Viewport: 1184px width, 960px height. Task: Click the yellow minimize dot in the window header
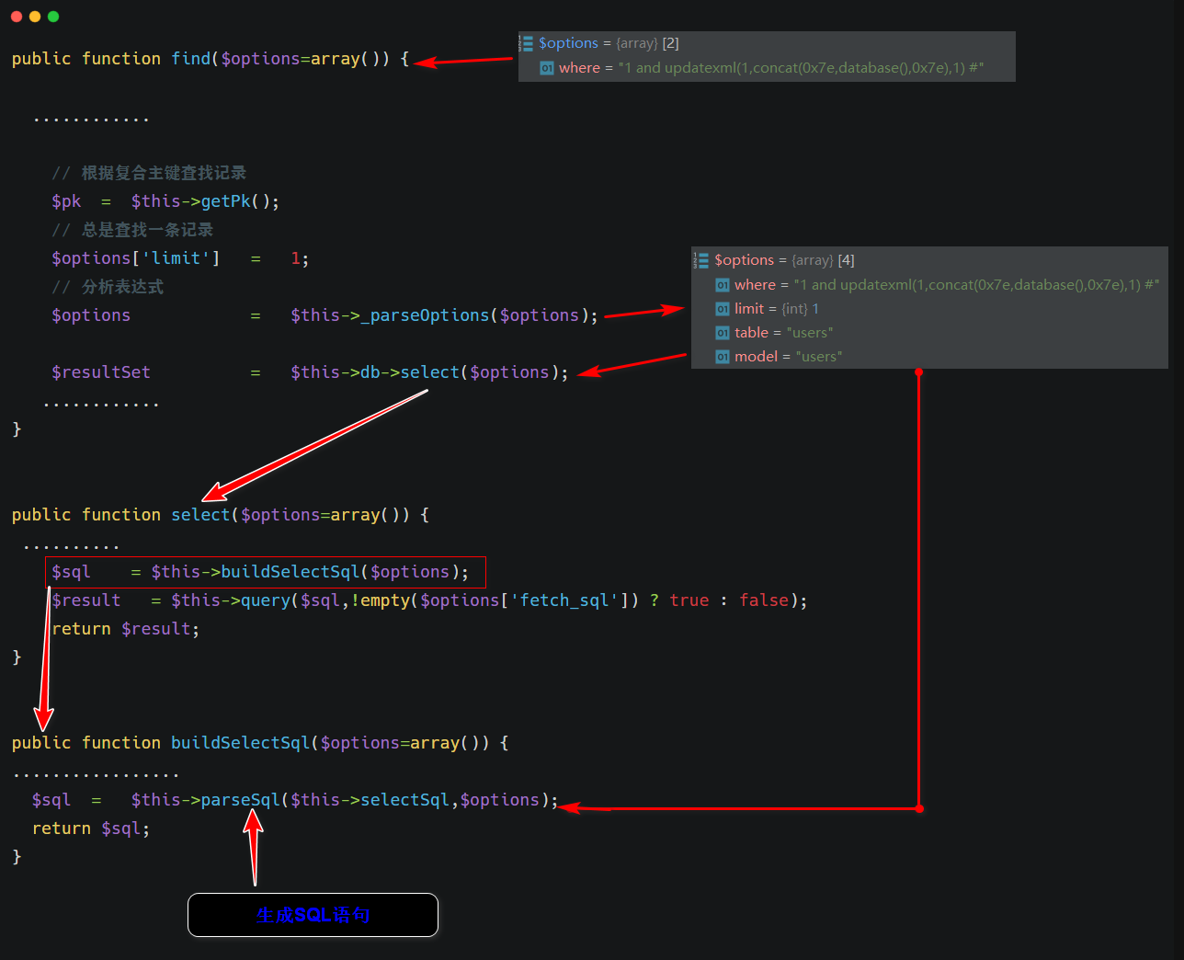(35, 17)
